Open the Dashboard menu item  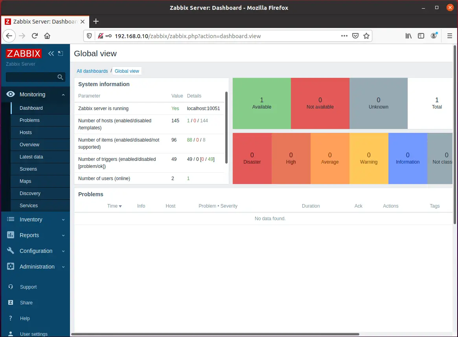click(40, 108)
